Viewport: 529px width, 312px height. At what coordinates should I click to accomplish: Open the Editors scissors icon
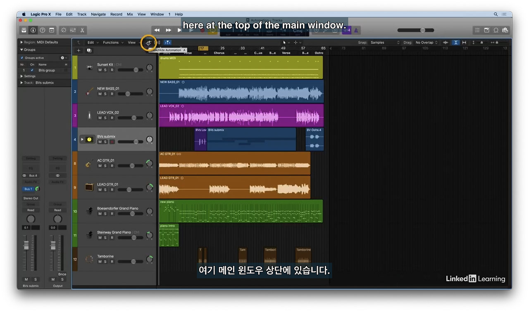pyautogui.click(x=82, y=30)
